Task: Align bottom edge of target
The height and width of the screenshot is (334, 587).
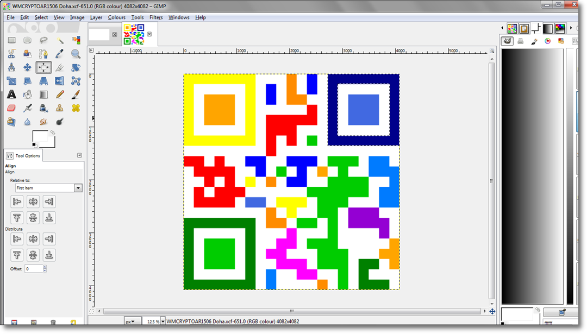Action: pos(49,218)
